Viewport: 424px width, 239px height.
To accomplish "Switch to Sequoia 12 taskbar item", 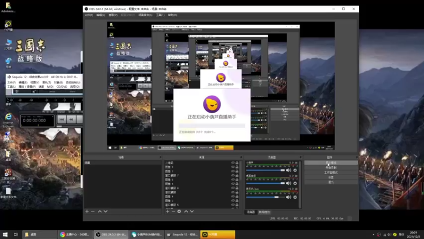I will (x=182, y=234).
